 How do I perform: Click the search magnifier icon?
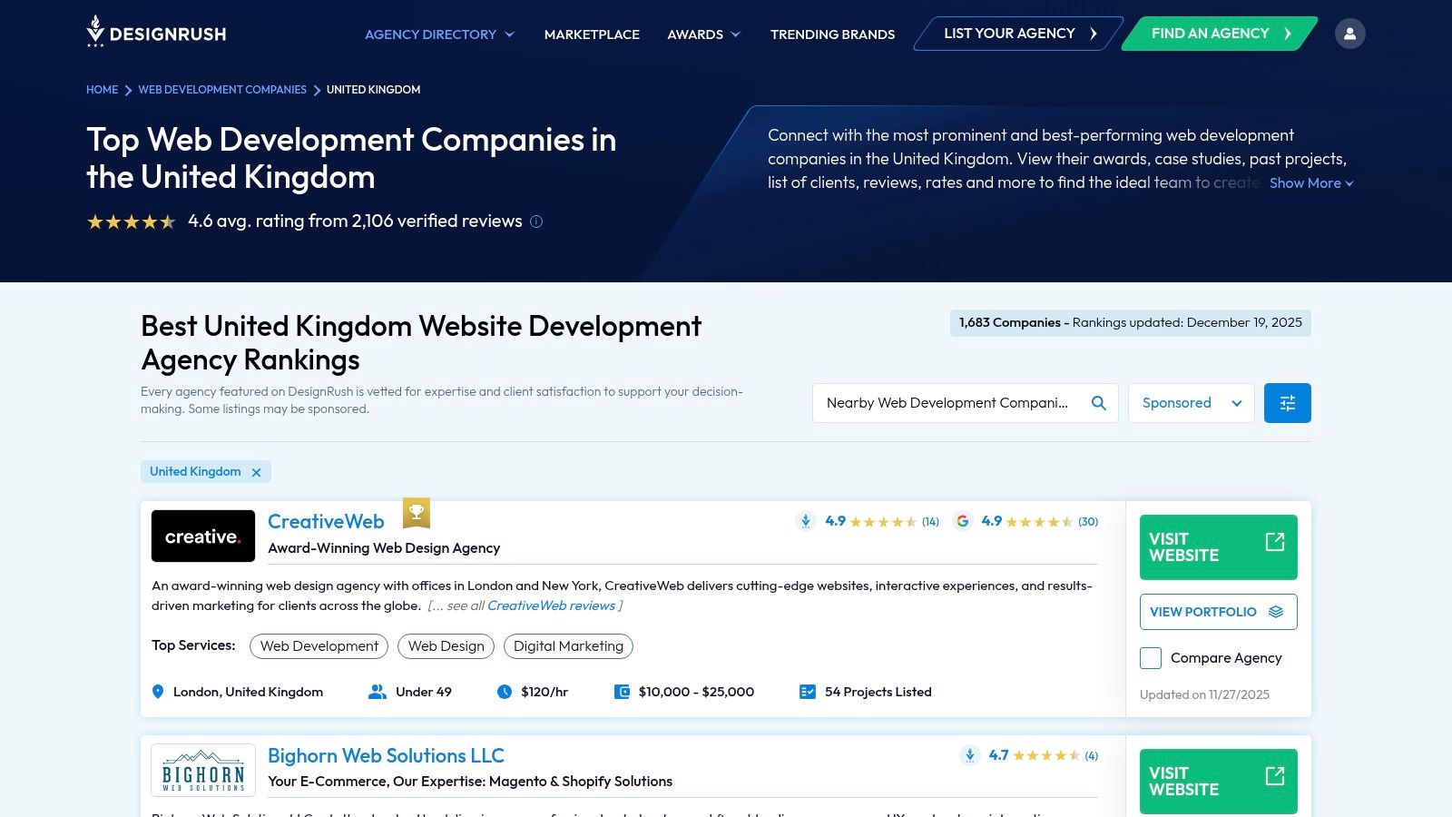pos(1098,403)
